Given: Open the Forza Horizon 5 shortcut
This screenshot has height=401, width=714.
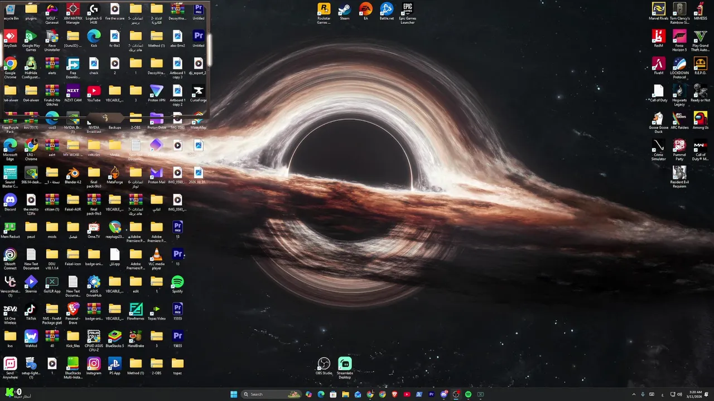Looking at the screenshot, I should (679, 41).
